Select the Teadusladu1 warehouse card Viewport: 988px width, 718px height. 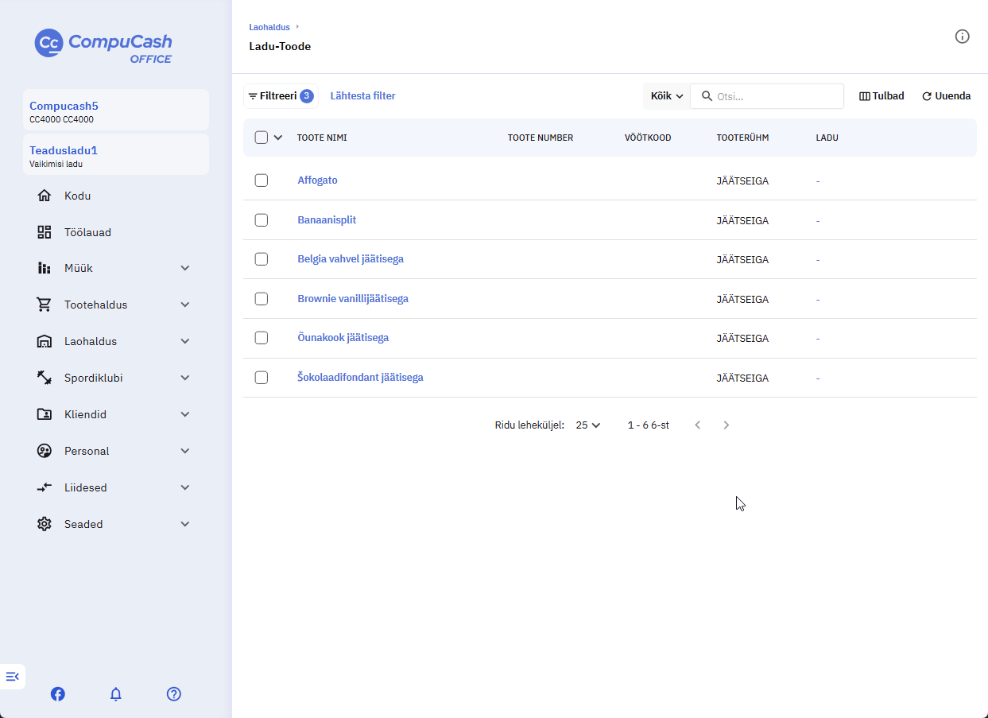coord(116,154)
